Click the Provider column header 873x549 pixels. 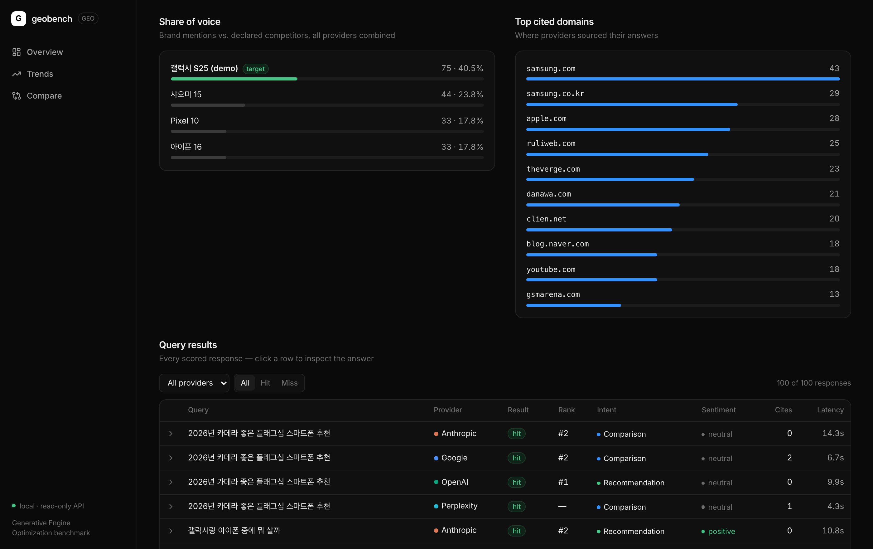tap(448, 410)
